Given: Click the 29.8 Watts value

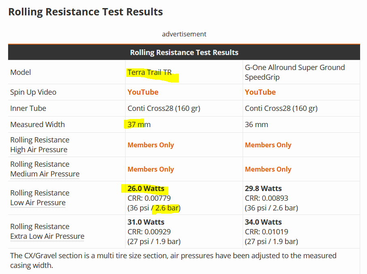Looking at the screenshot, I should 263,189.
